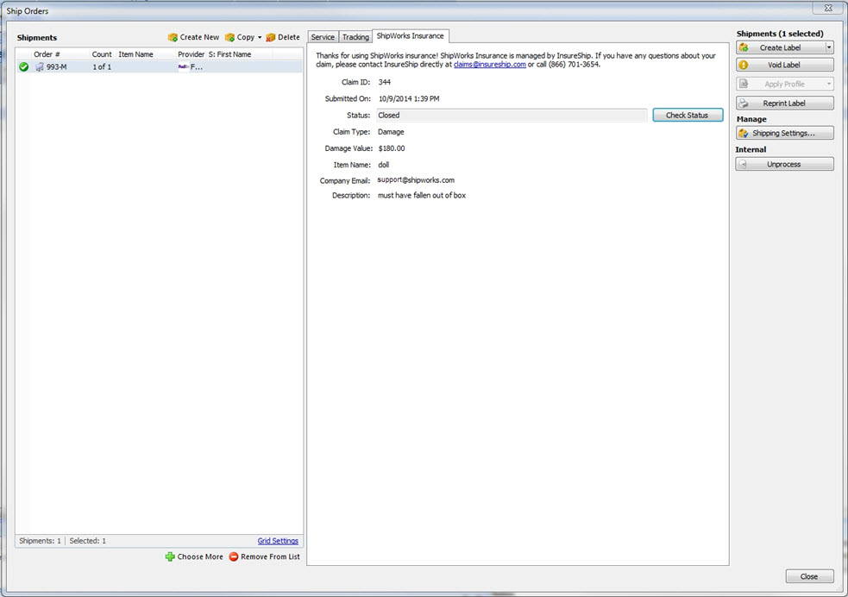Click the Claim ID value 344

coord(385,82)
